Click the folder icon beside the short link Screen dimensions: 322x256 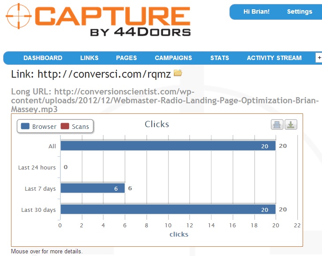(x=178, y=73)
